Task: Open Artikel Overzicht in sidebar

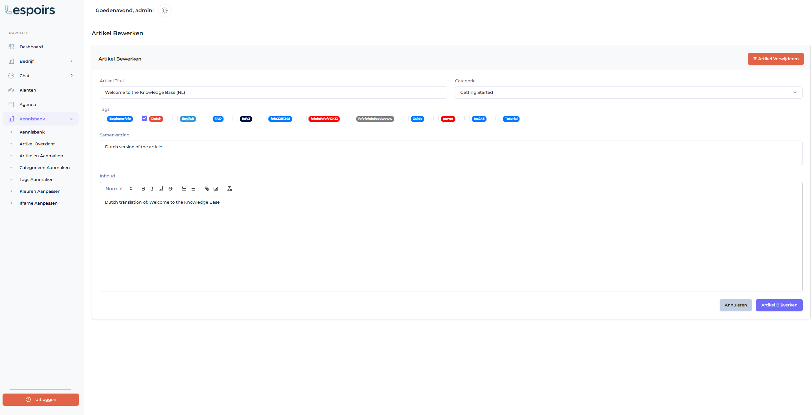Action: click(x=37, y=144)
